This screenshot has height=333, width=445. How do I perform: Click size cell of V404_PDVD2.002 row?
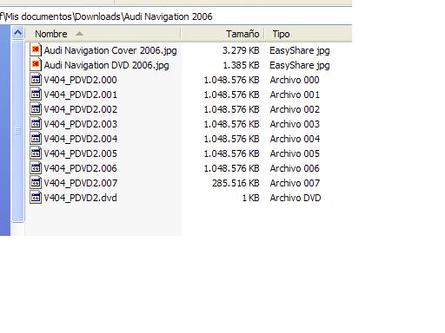click(231, 109)
